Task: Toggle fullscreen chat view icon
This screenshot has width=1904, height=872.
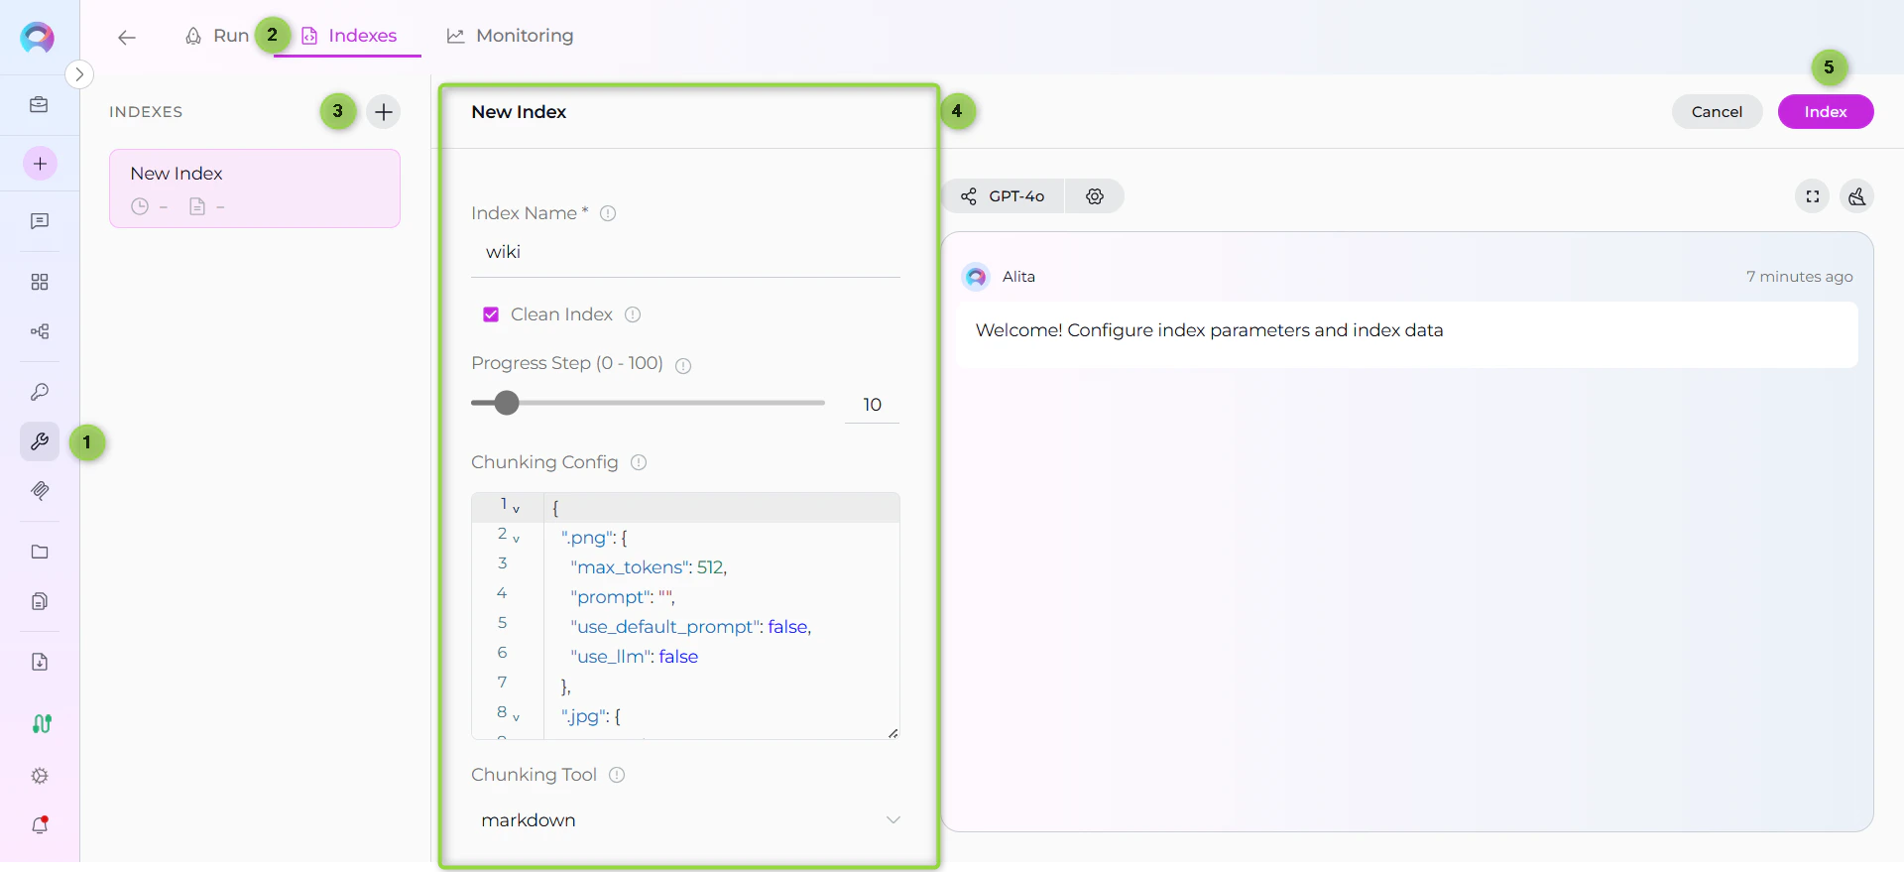Action: coord(1813,196)
